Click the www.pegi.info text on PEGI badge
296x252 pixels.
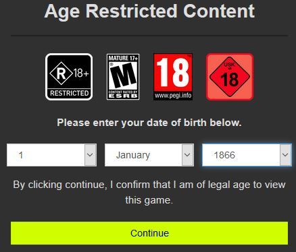point(173,96)
